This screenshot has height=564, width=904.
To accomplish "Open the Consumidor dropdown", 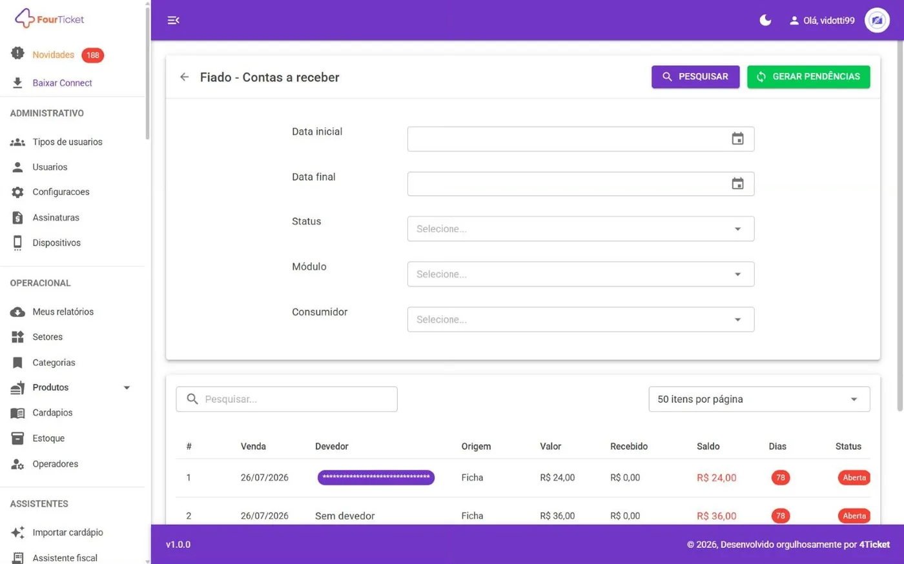I will tap(580, 319).
